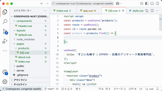Click the notifications bell in status bar
The image size is (162, 91).
(x=157, y=89)
